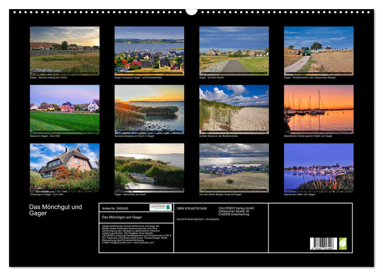Open the orange sunset harbor sailboats photo
Viewport: 383px width, 276px height.
[319, 109]
